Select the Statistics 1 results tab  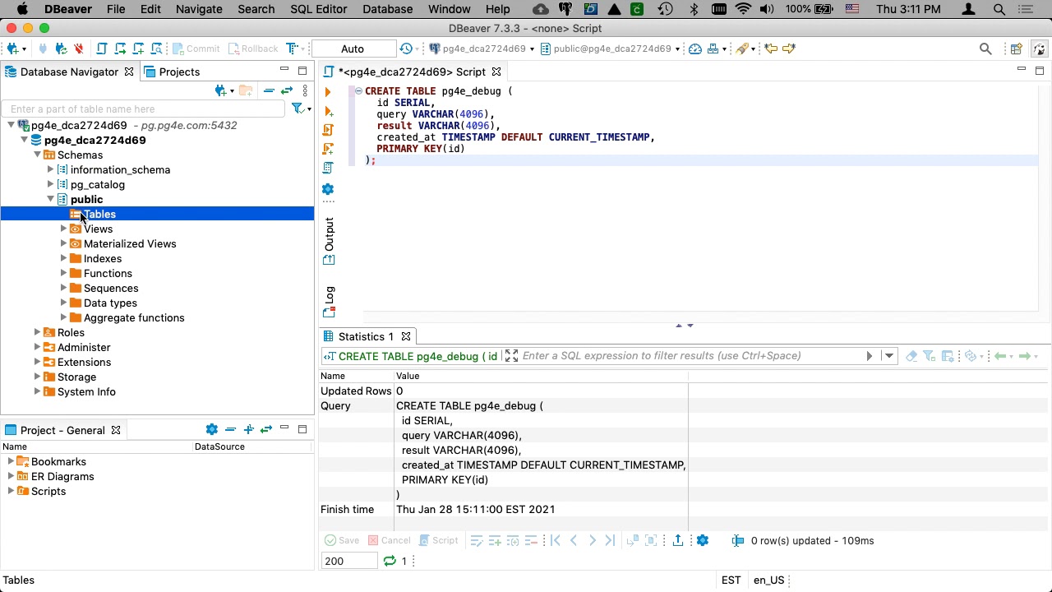pyautogui.click(x=366, y=336)
